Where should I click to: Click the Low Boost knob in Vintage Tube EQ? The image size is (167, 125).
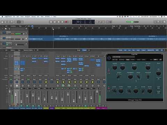point(115,67)
